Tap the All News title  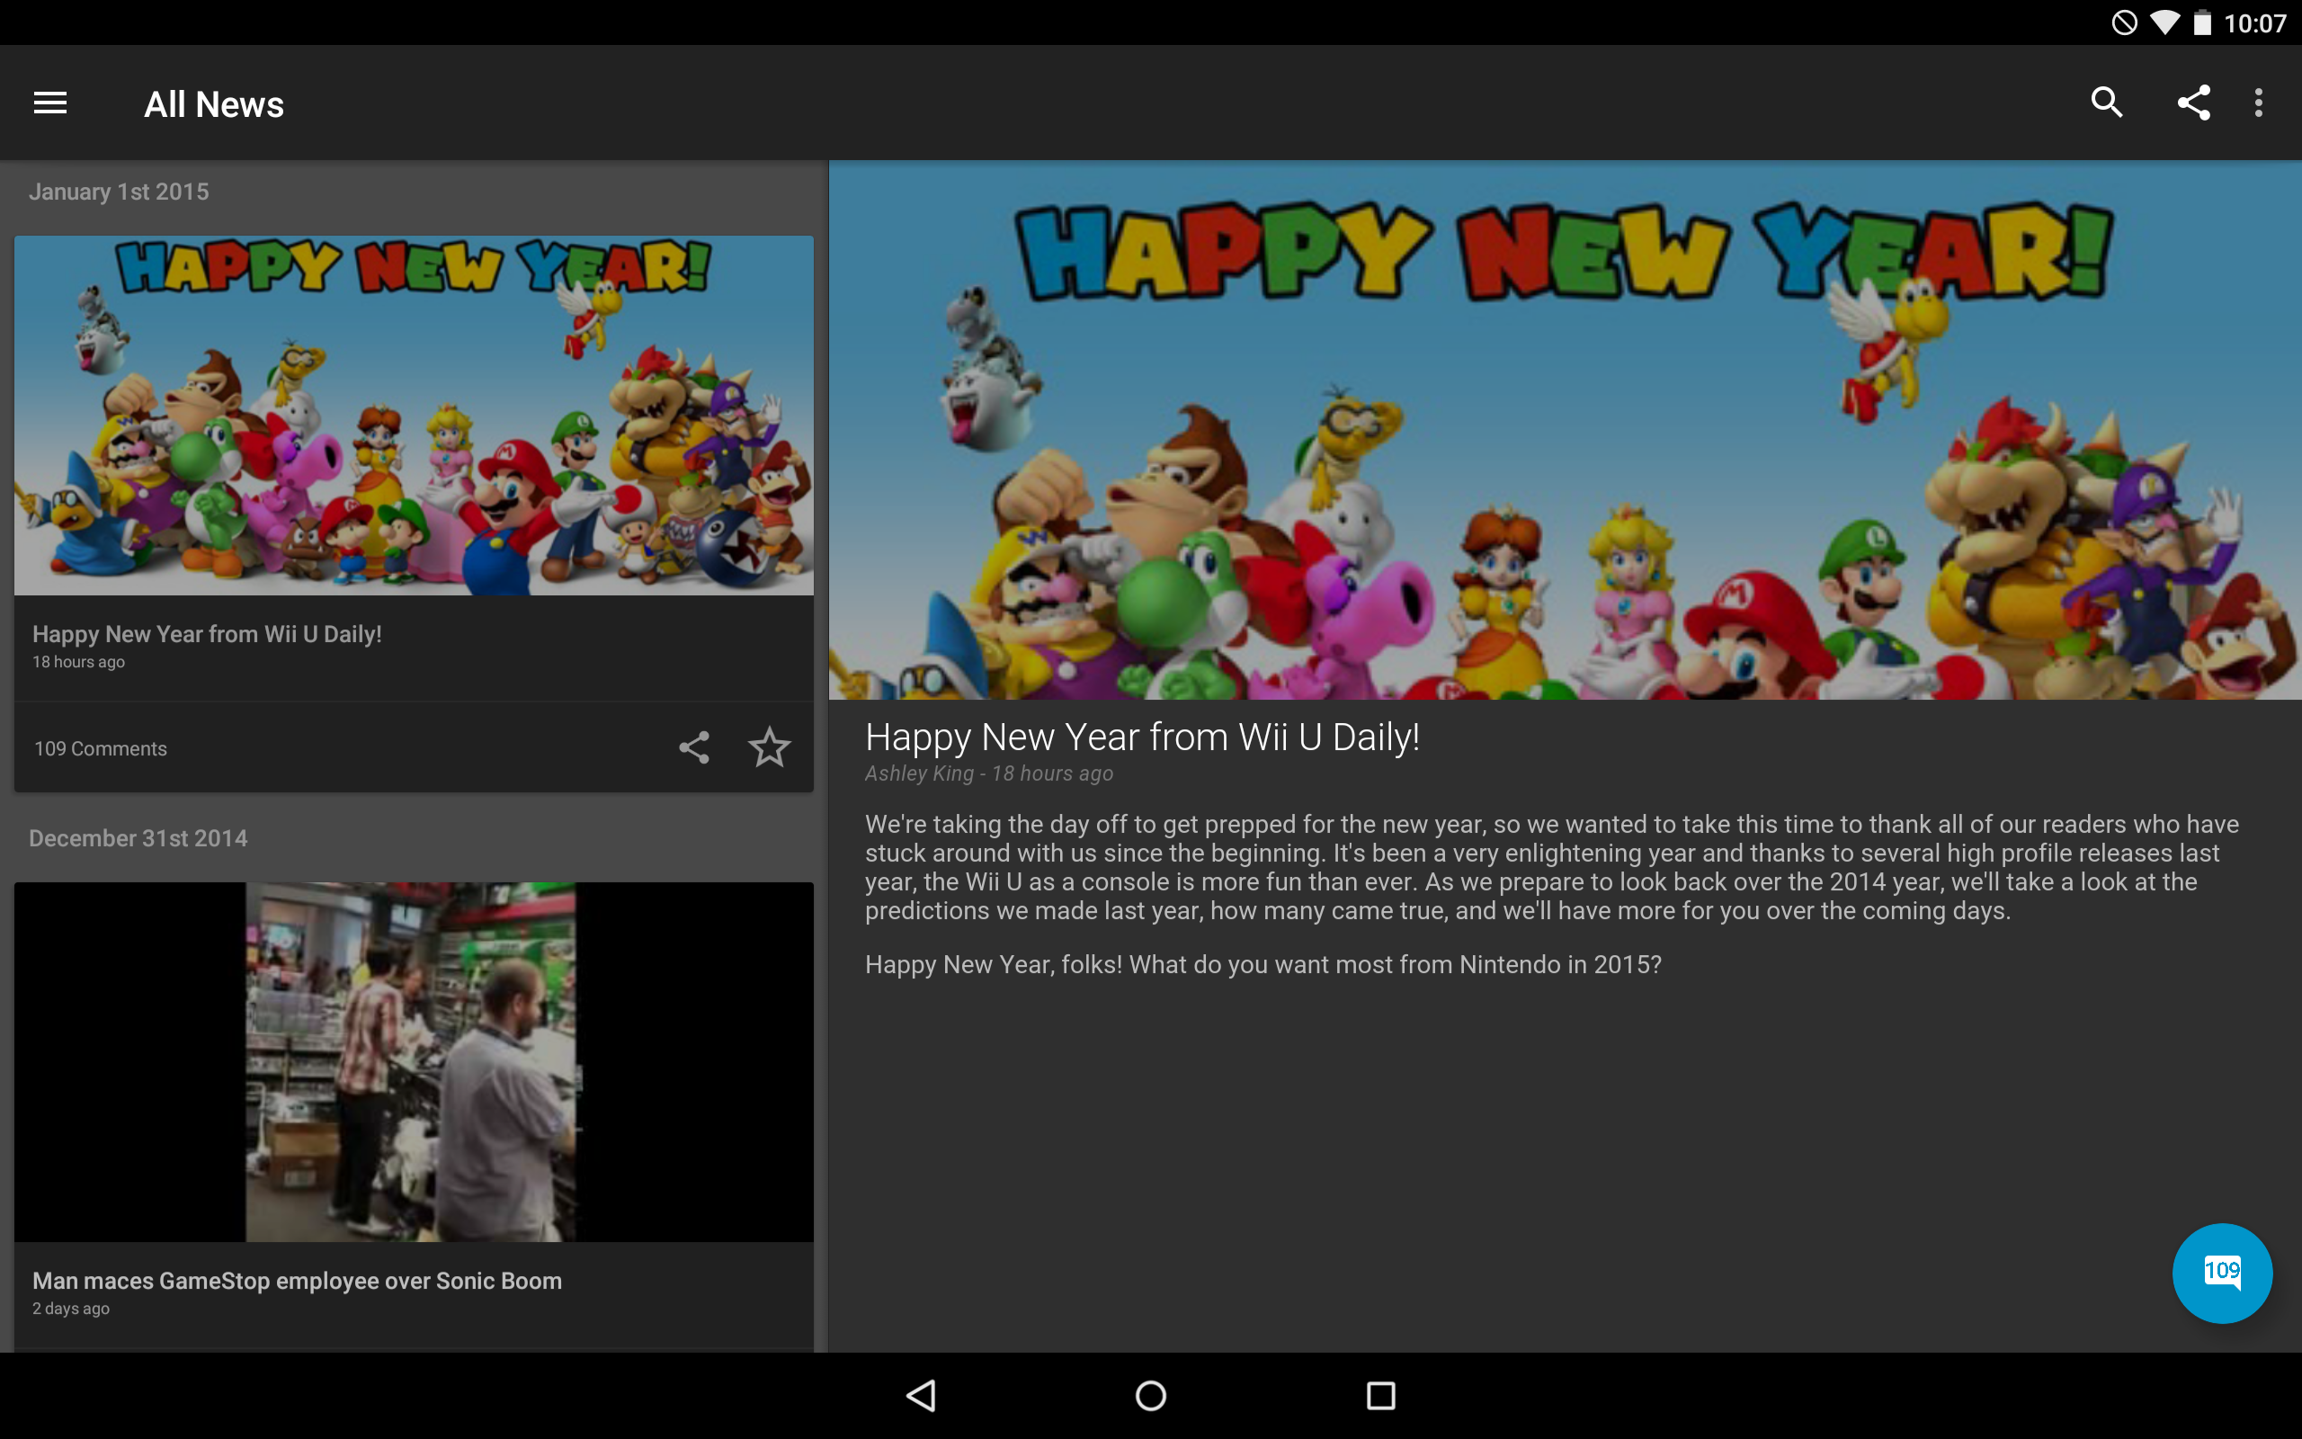click(214, 104)
